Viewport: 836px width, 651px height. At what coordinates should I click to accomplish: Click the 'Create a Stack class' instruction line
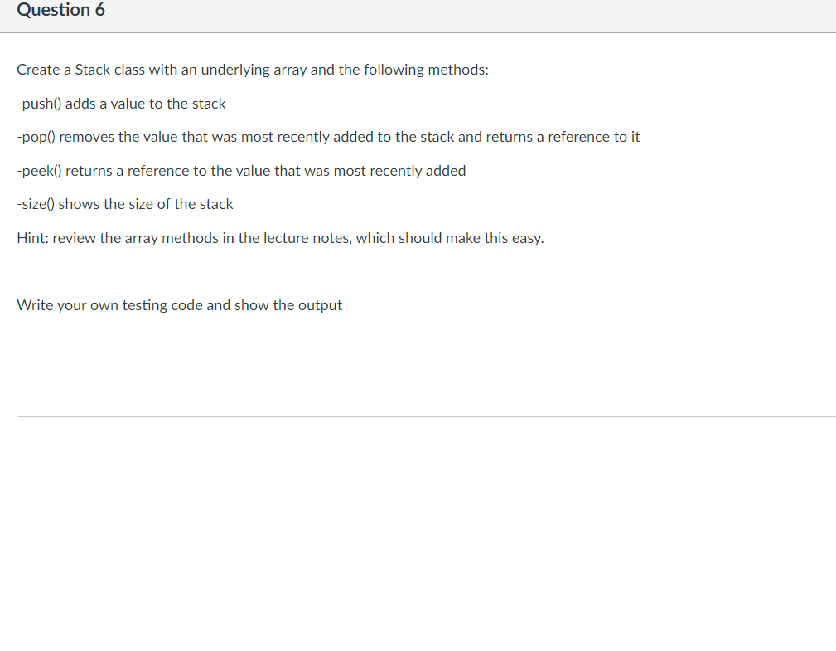point(253,70)
